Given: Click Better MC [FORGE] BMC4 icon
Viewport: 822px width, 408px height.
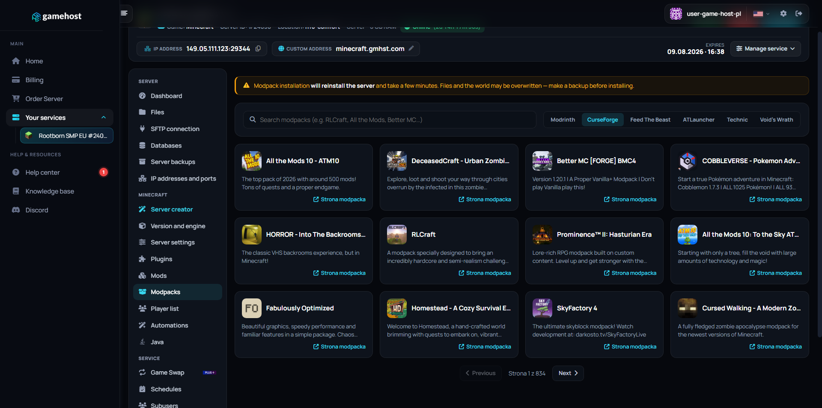Looking at the screenshot, I should [542, 161].
